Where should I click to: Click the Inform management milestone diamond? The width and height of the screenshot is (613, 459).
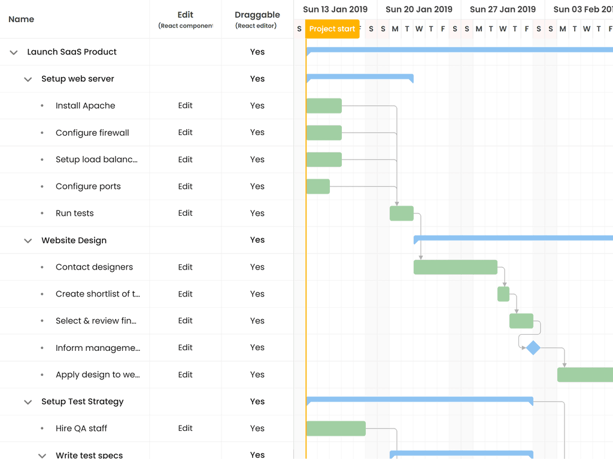[x=533, y=348]
